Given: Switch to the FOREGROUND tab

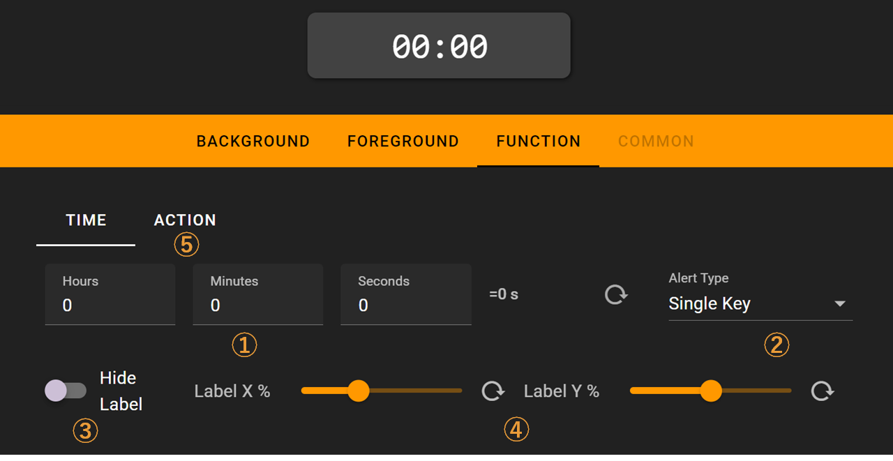Looking at the screenshot, I should coord(403,141).
